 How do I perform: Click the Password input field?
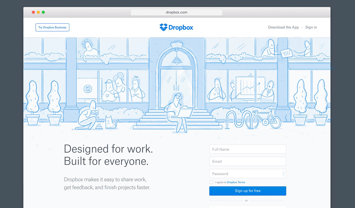point(246,174)
